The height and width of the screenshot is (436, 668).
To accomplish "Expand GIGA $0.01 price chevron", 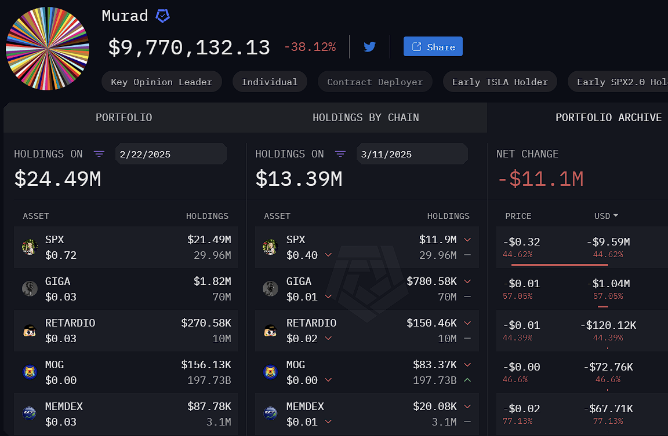I will click(328, 297).
